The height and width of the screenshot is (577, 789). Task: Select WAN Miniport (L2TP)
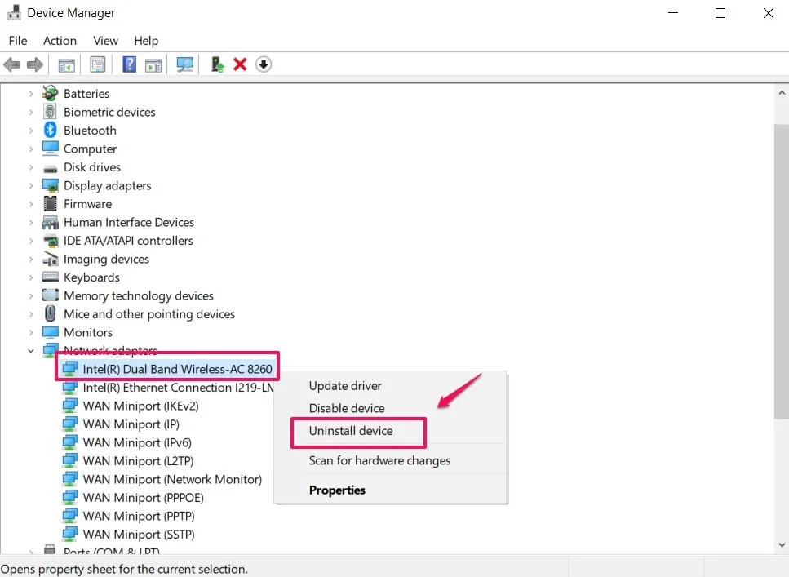tap(138, 461)
